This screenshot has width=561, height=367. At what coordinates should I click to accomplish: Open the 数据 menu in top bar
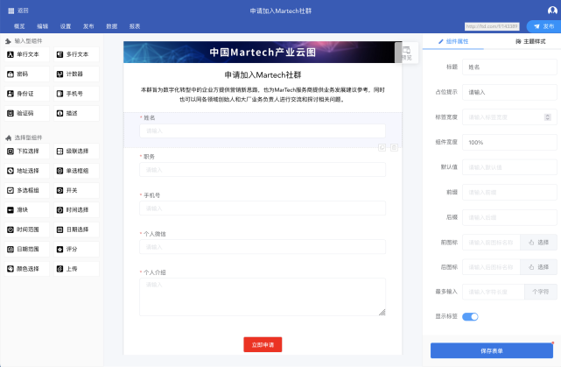click(112, 27)
